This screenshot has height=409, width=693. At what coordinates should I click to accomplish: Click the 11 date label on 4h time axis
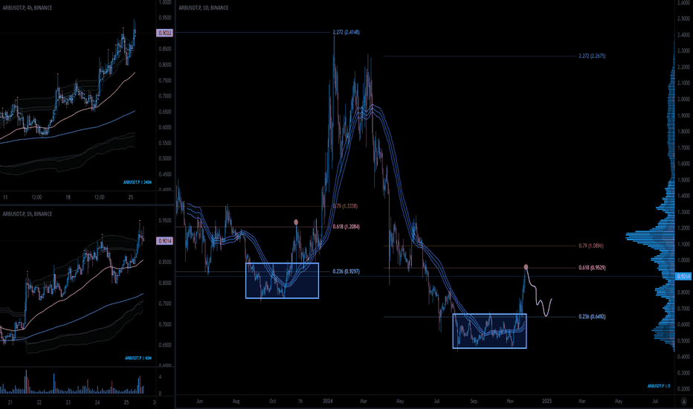[5, 197]
